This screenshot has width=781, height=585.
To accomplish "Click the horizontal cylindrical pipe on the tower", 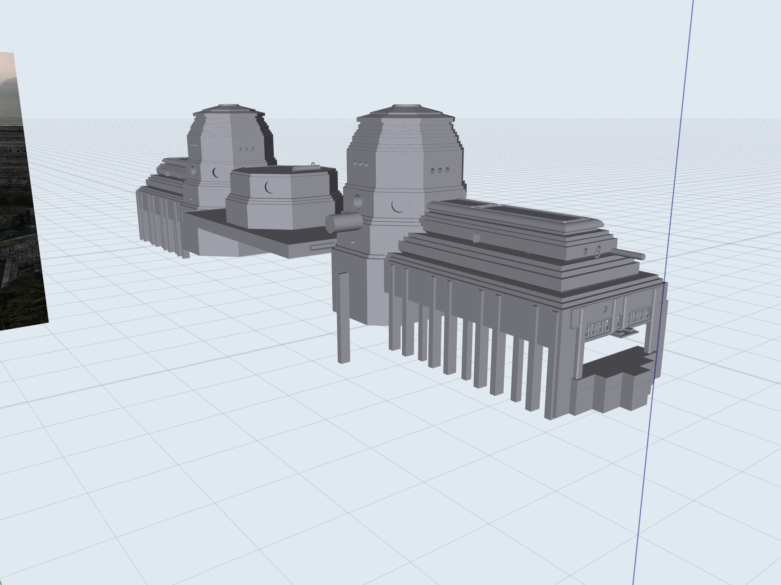I will [x=343, y=224].
